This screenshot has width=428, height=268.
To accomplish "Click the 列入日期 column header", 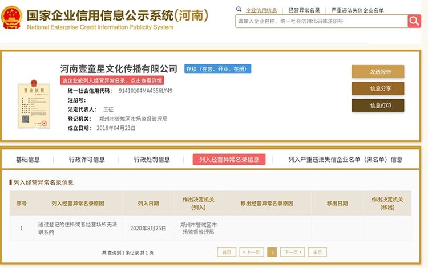I will (148, 204).
